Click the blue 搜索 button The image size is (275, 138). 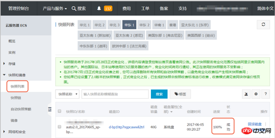159,94
